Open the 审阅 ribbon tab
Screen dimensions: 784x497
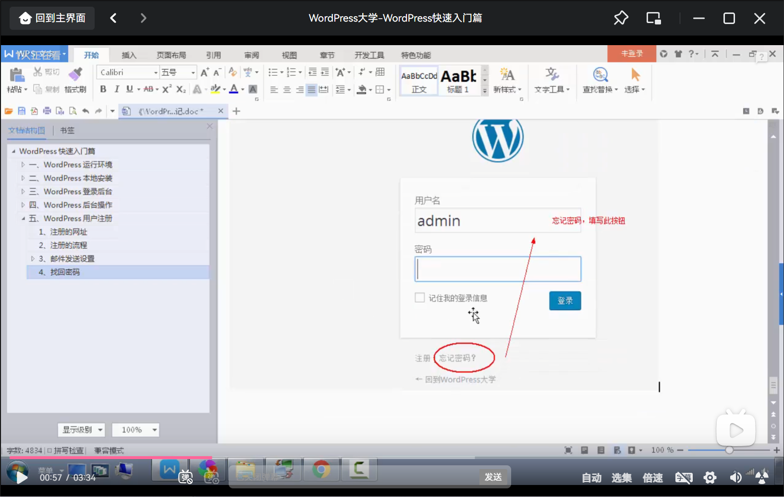251,55
